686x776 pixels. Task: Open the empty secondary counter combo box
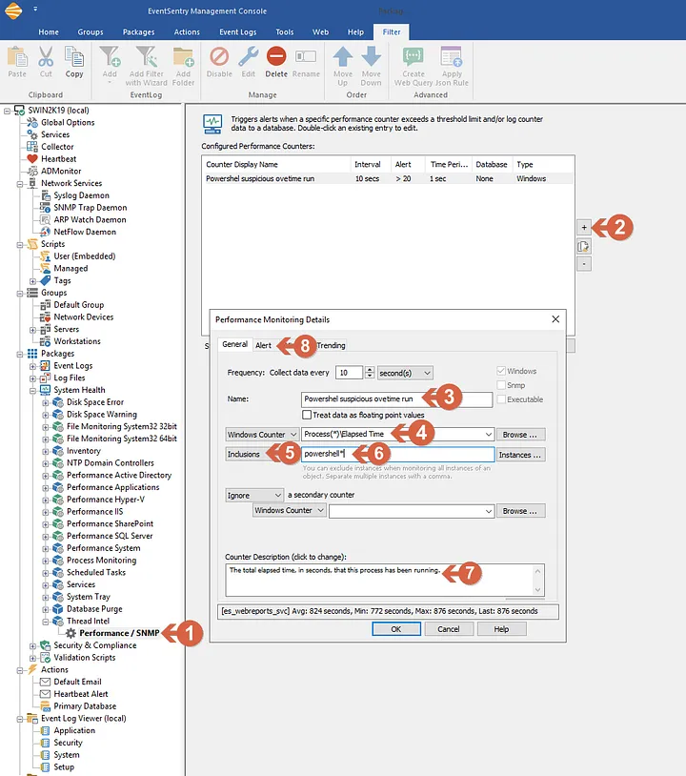[x=412, y=511]
